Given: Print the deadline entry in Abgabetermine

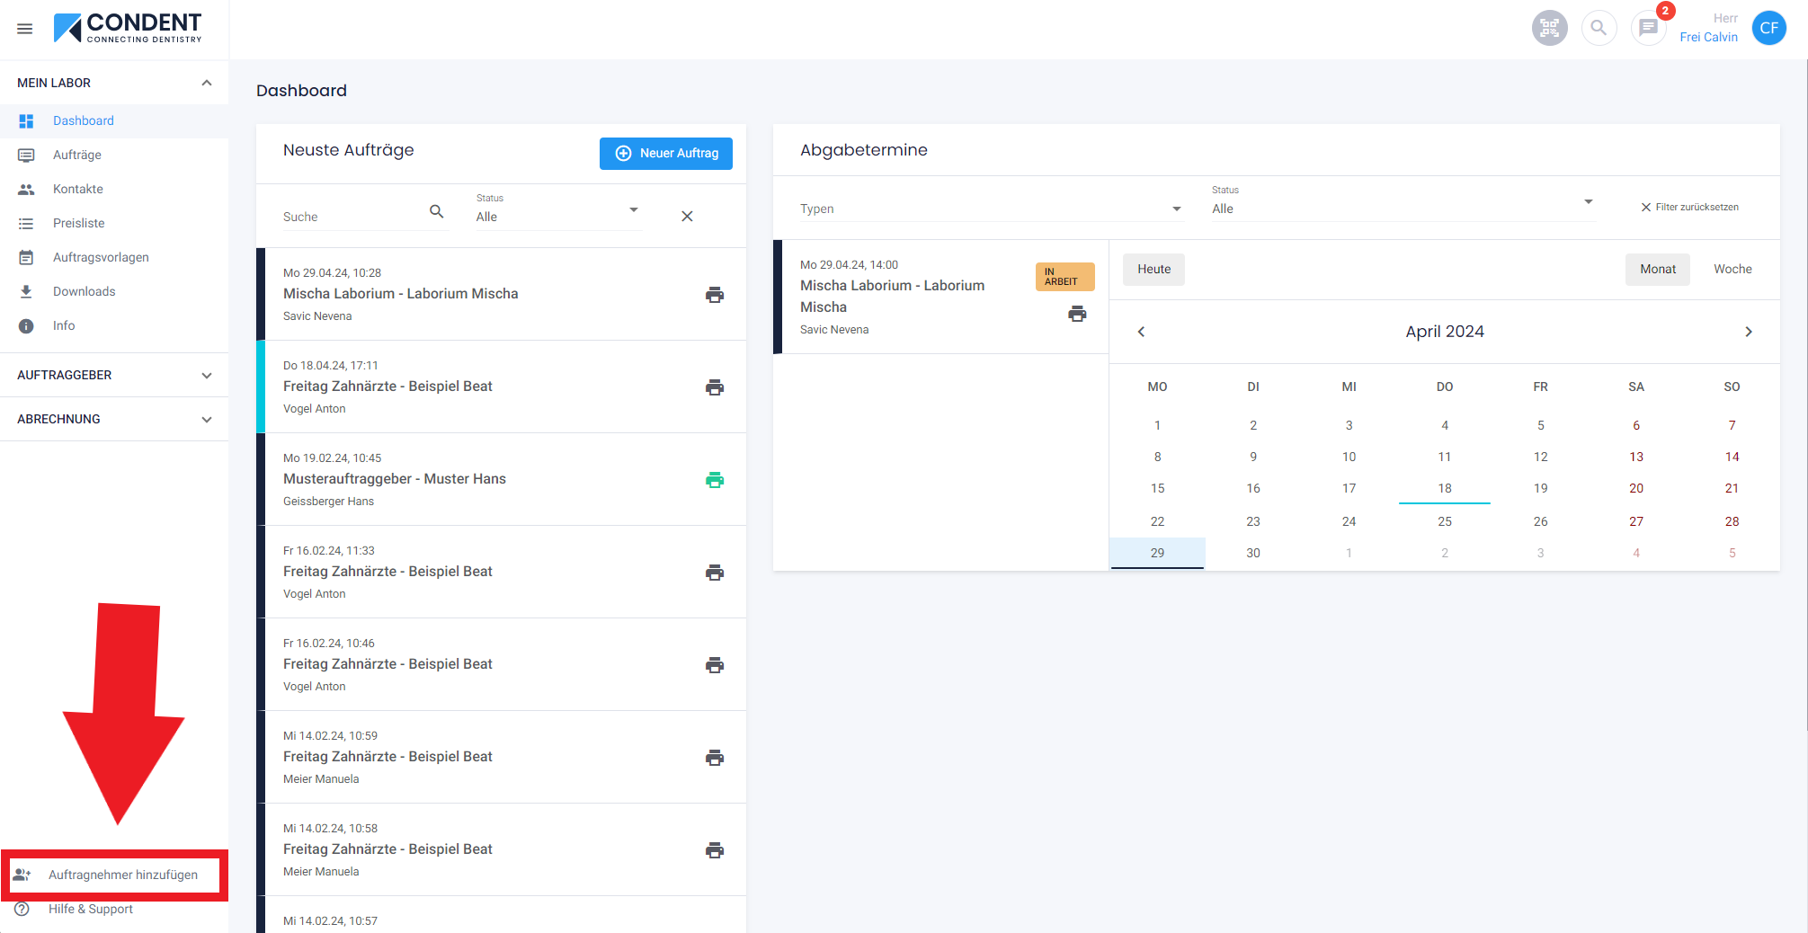Looking at the screenshot, I should click(1077, 314).
